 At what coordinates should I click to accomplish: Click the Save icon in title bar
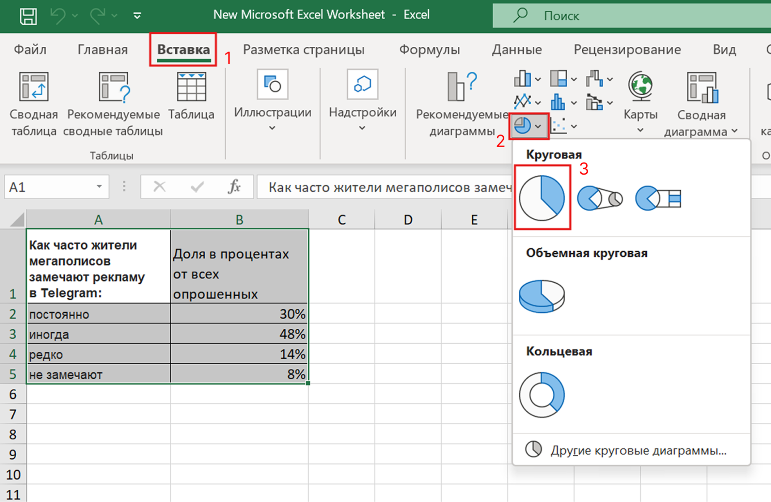(x=28, y=16)
